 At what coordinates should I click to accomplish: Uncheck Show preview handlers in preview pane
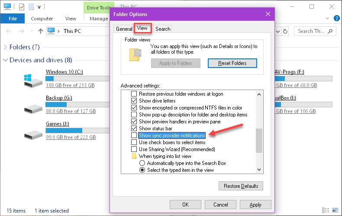pyautogui.click(x=134, y=122)
